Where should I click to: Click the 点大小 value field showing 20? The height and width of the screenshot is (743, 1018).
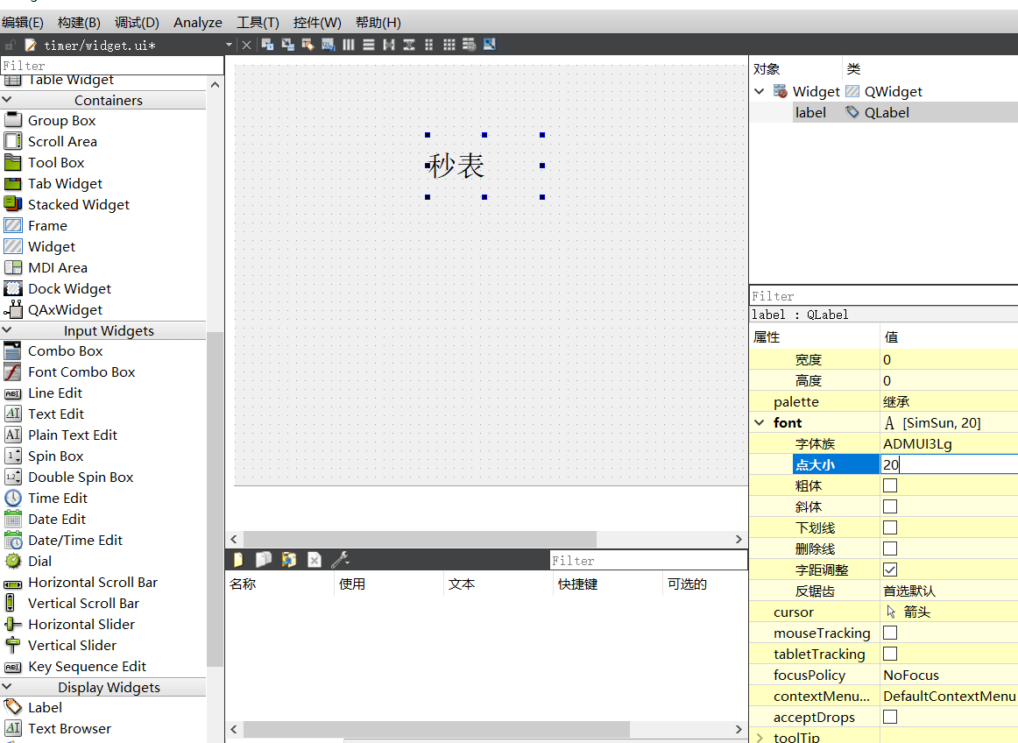pyautogui.click(x=949, y=464)
